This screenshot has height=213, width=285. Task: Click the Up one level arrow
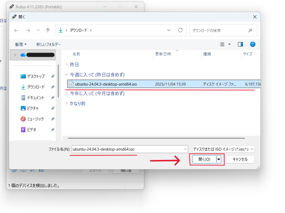click(x=48, y=30)
